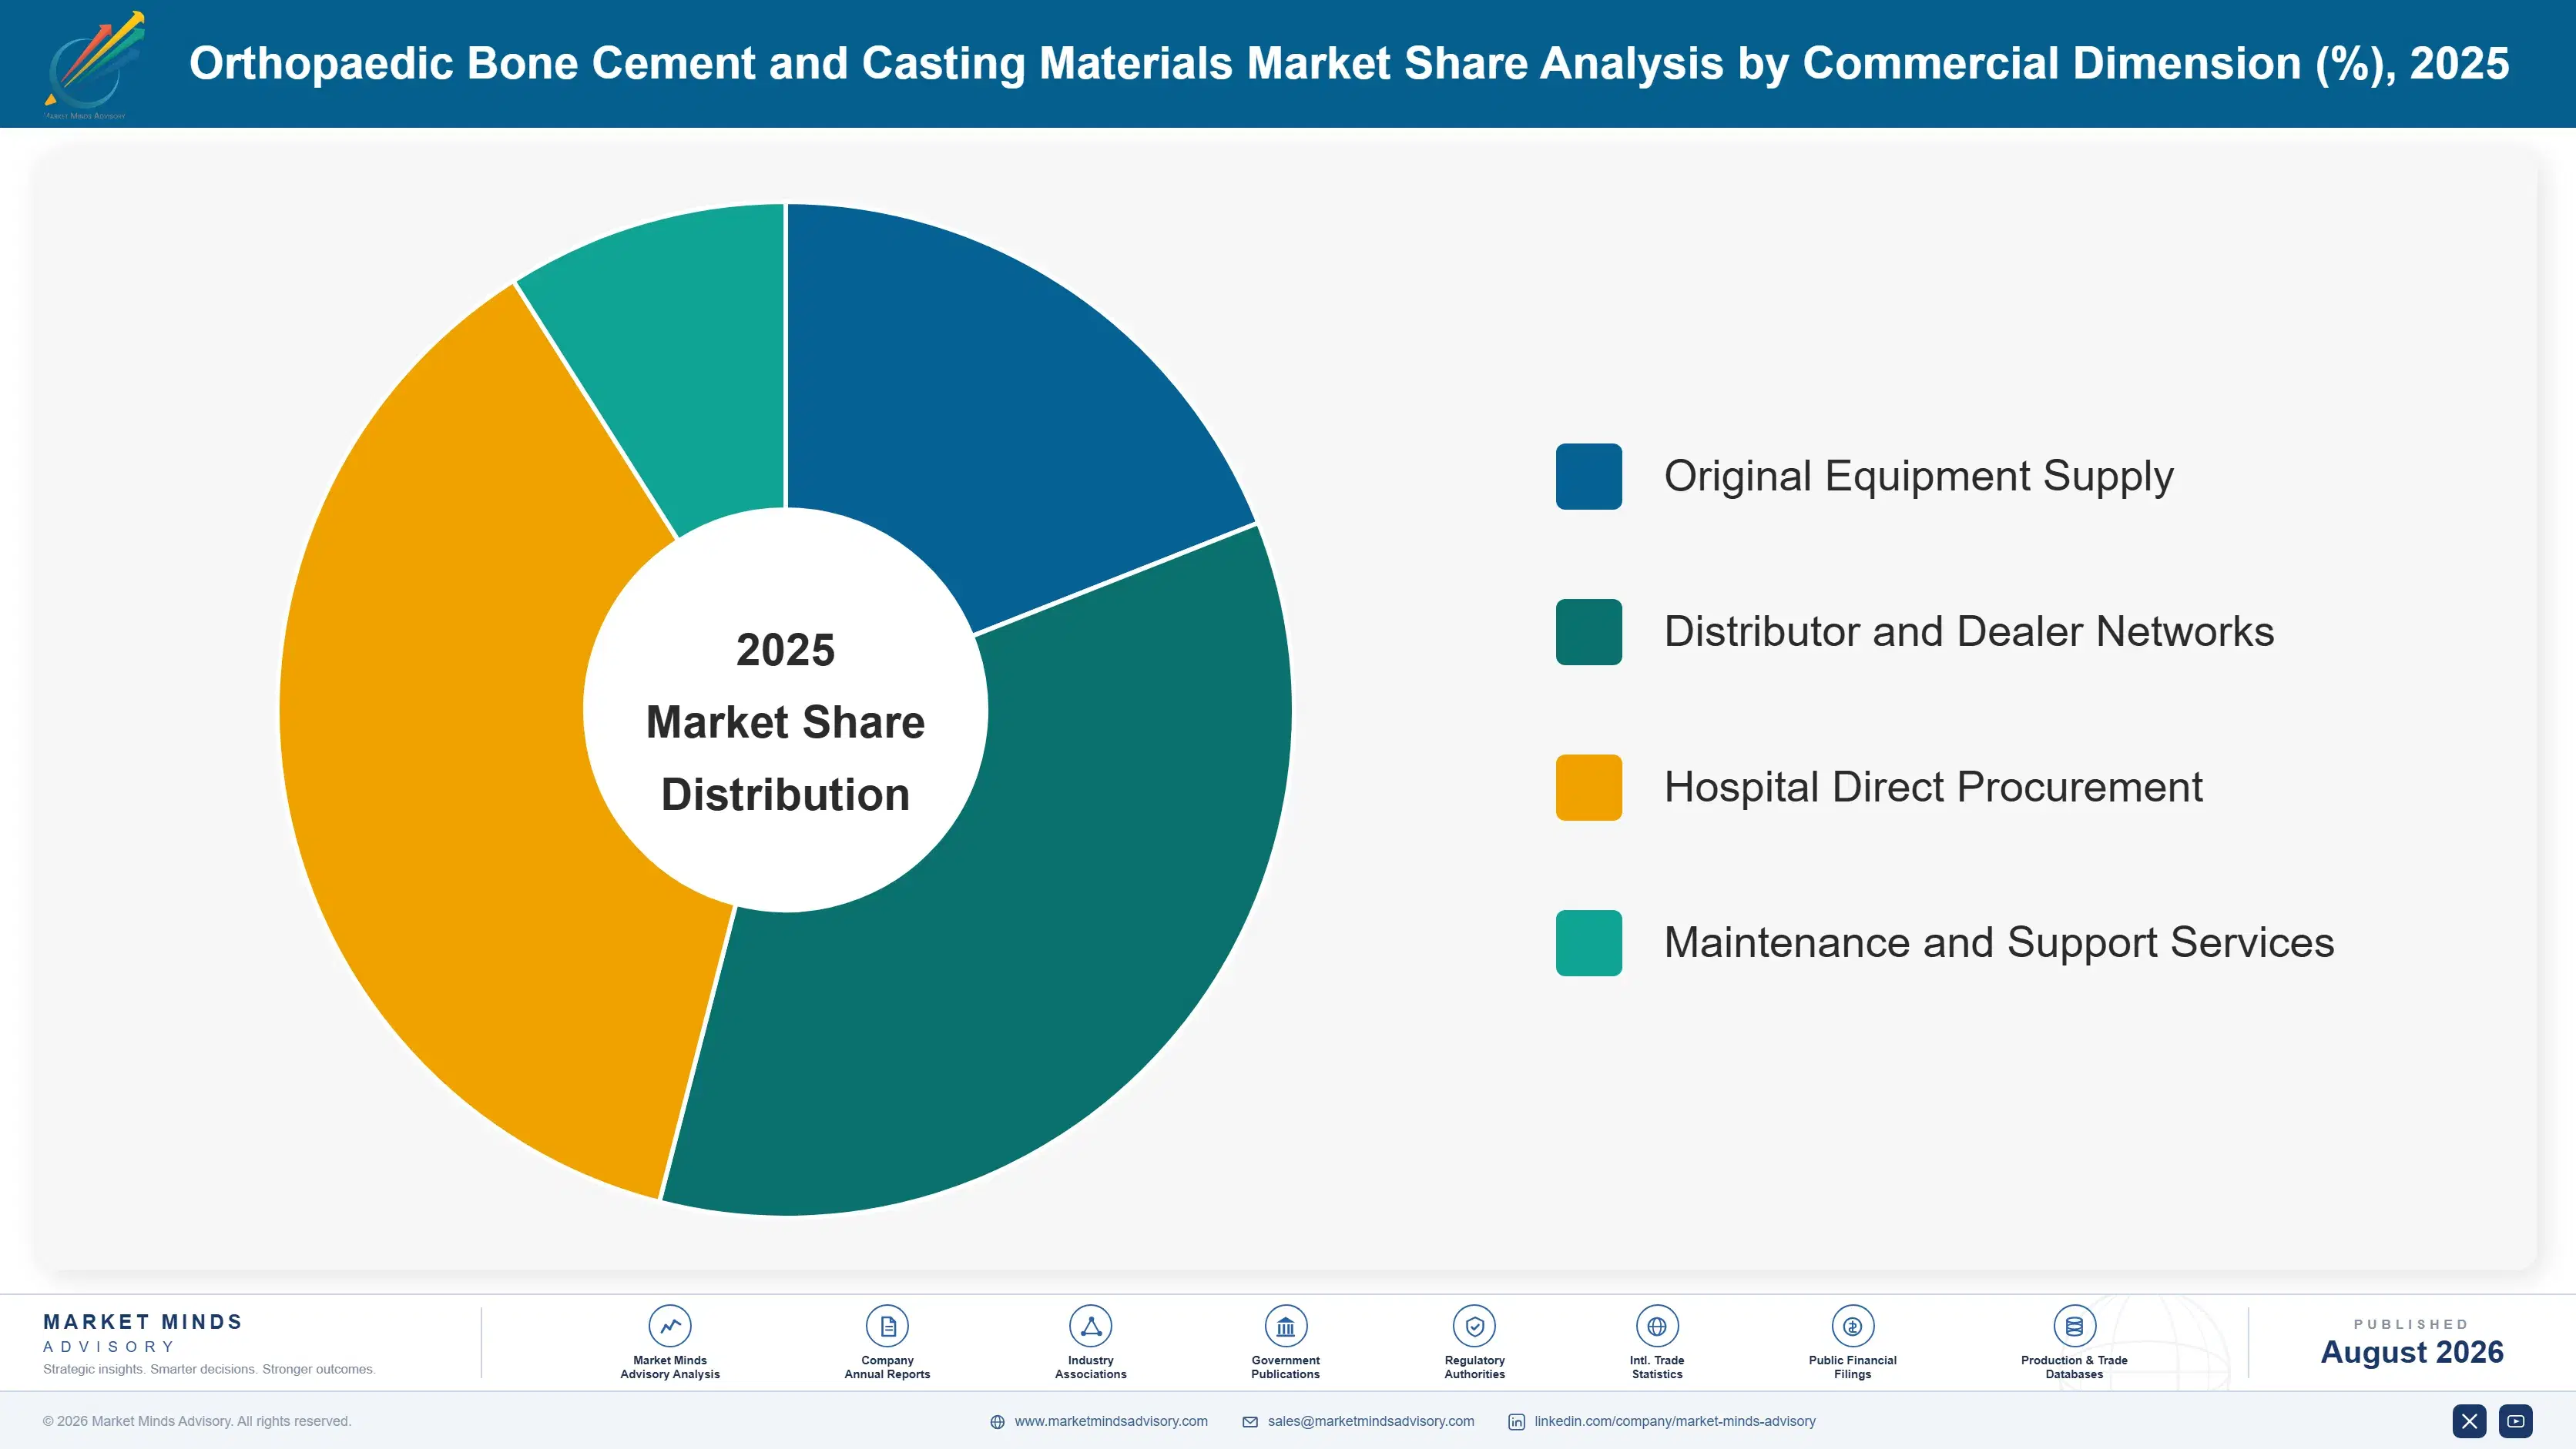Click the copyright notice text
2576x1449 pixels.
click(x=197, y=1421)
